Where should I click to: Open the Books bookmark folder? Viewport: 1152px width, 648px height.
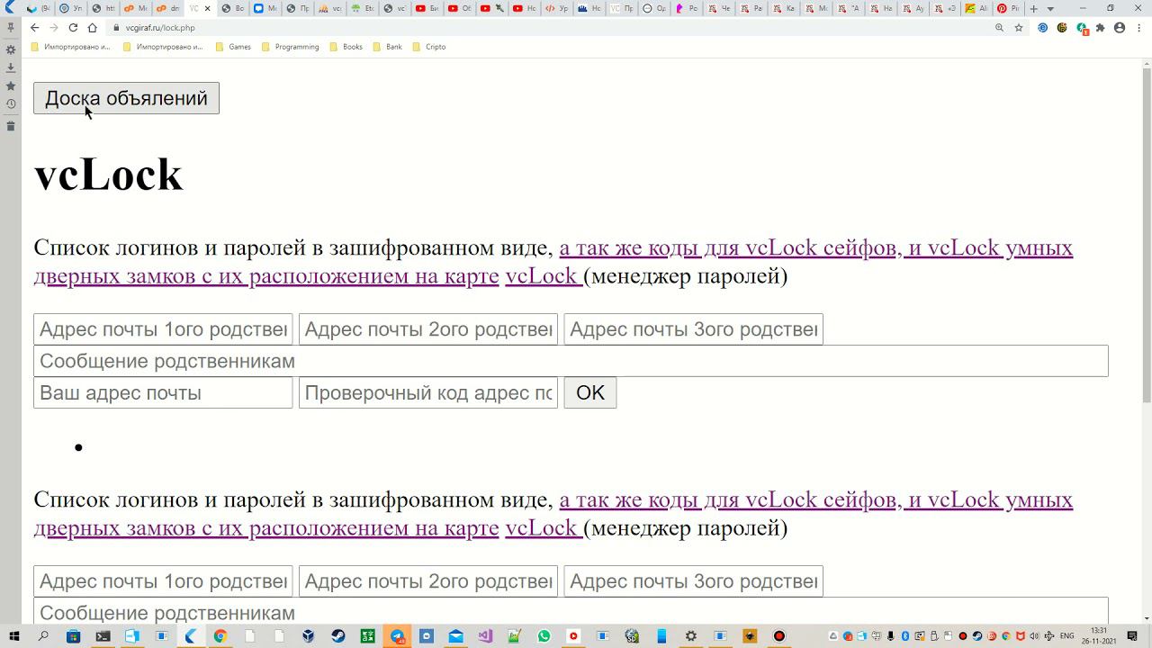(x=346, y=47)
